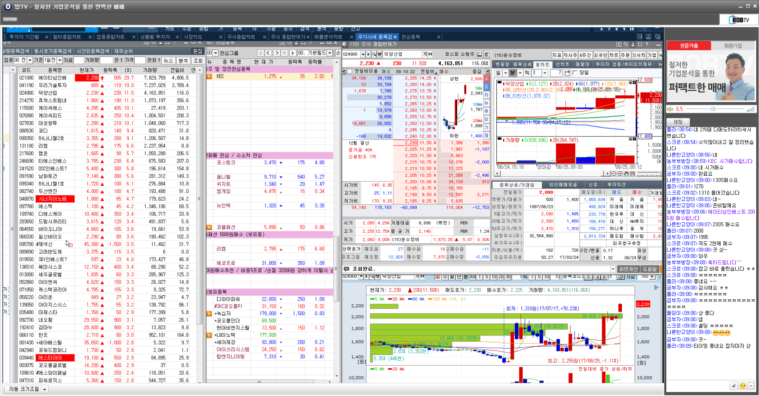The image size is (759, 396).
Task: Select the 선차트 tab
Action: [562, 64]
